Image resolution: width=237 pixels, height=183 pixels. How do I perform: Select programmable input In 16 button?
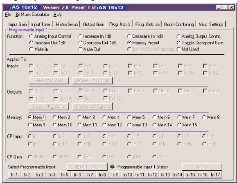[203, 175]
